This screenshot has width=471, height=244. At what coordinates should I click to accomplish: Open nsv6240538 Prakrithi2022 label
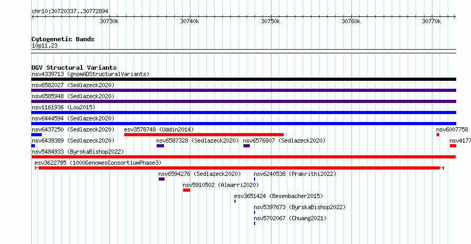(x=295, y=174)
